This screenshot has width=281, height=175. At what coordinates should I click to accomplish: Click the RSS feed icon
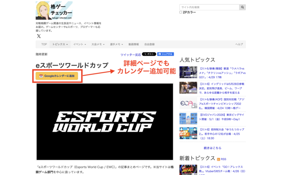219,159
